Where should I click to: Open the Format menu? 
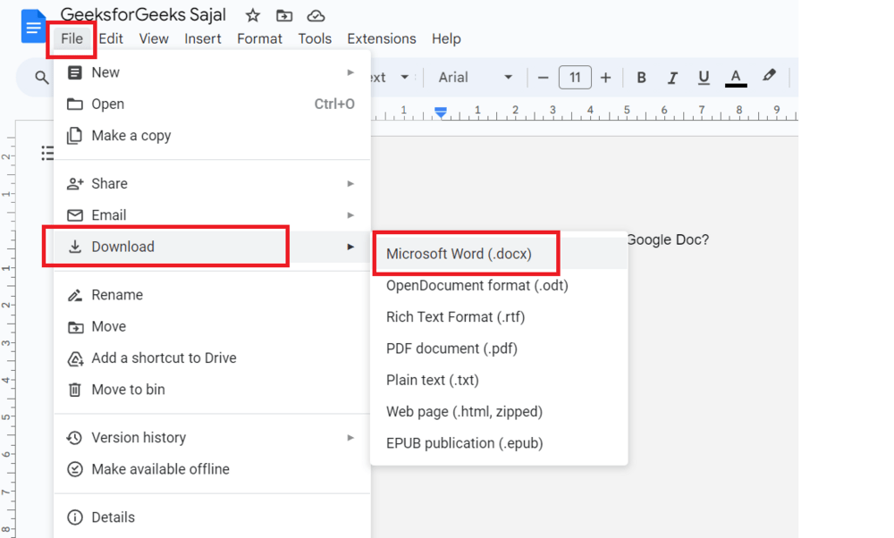(x=259, y=38)
